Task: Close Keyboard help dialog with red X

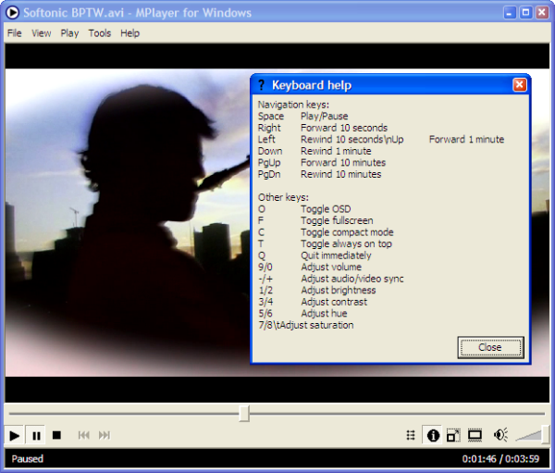Action: (519, 85)
